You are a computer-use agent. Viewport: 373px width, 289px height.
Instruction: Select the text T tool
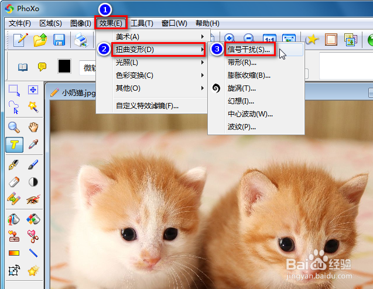[14, 144]
